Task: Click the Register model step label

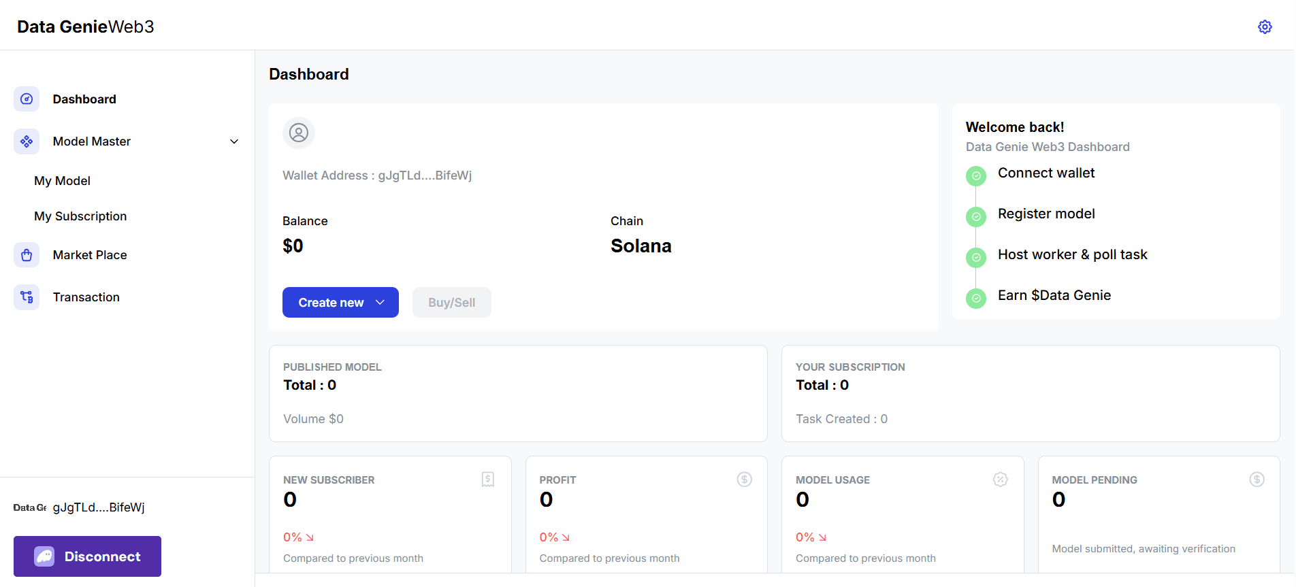Action: coord(1046,214)
